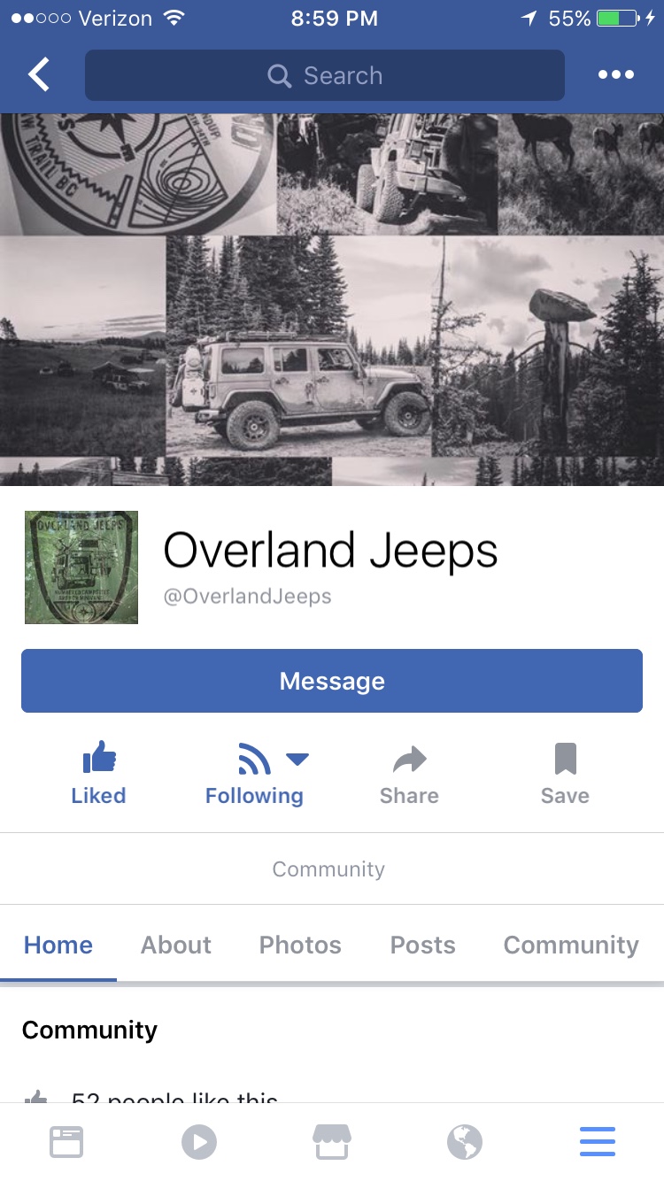Select the Community tab
The height and width of the screenshot is (1181, 664).
click(571, 945)
